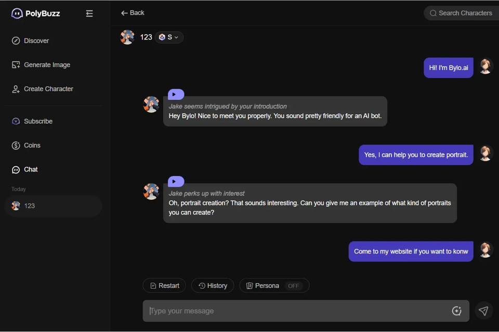Enable the Persona setting

click(x=293, y=285)
